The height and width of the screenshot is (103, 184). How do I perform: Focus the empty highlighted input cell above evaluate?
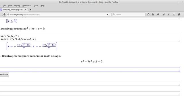(x=90, y=70)
